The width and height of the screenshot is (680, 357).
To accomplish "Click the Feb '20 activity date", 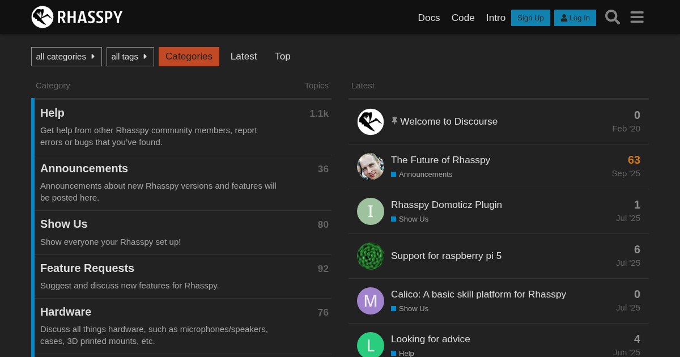I will click(626, 129).
